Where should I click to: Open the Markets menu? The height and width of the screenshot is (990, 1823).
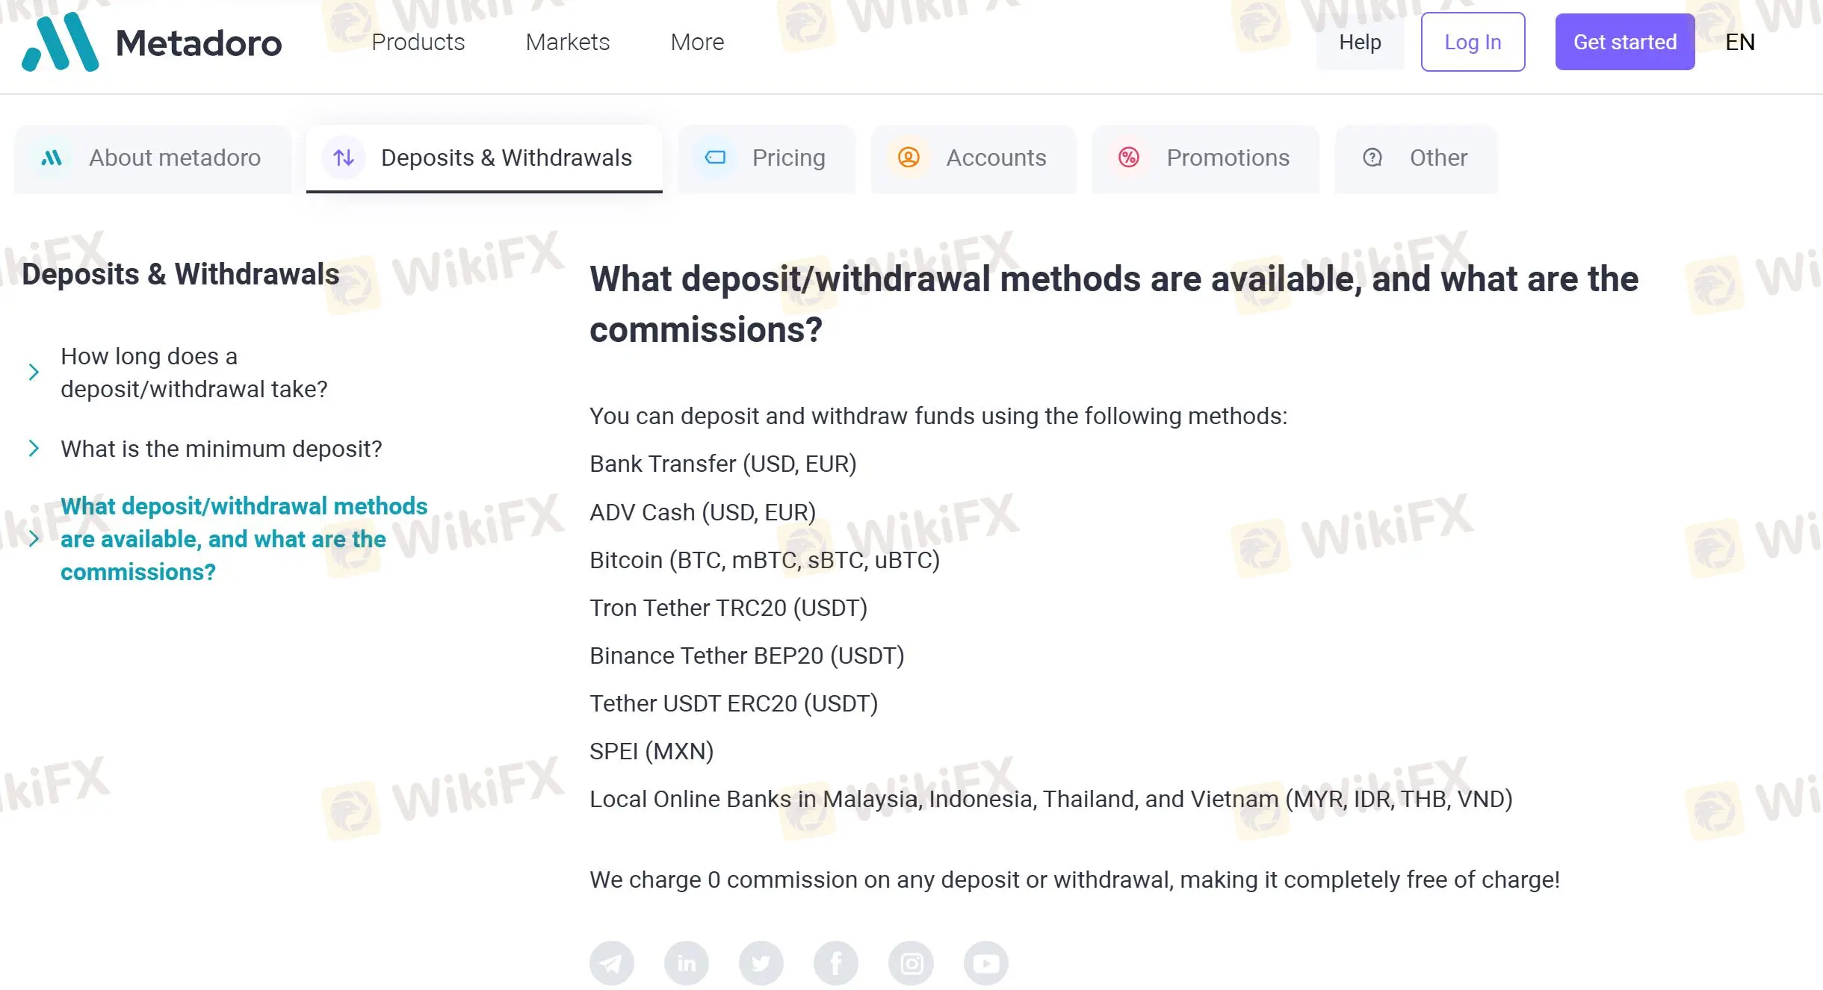tap(568, 42)
